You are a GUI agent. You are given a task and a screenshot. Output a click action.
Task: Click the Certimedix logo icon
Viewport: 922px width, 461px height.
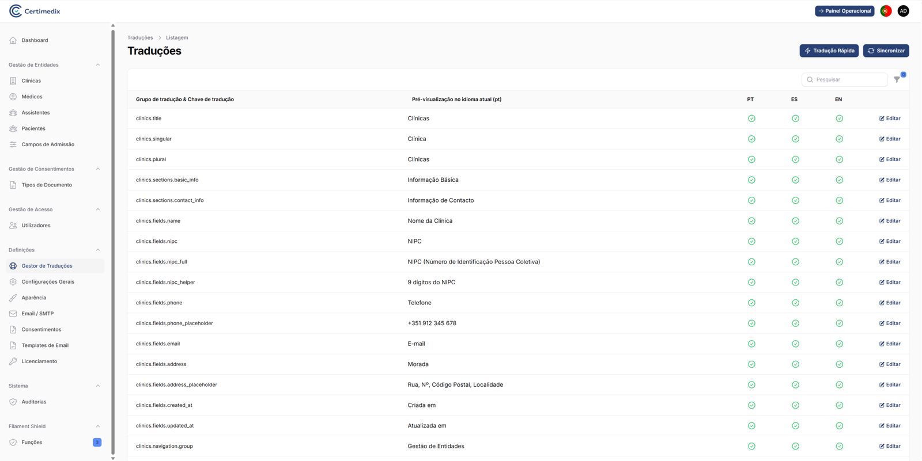pyautogui.click(x=16, y=11)
